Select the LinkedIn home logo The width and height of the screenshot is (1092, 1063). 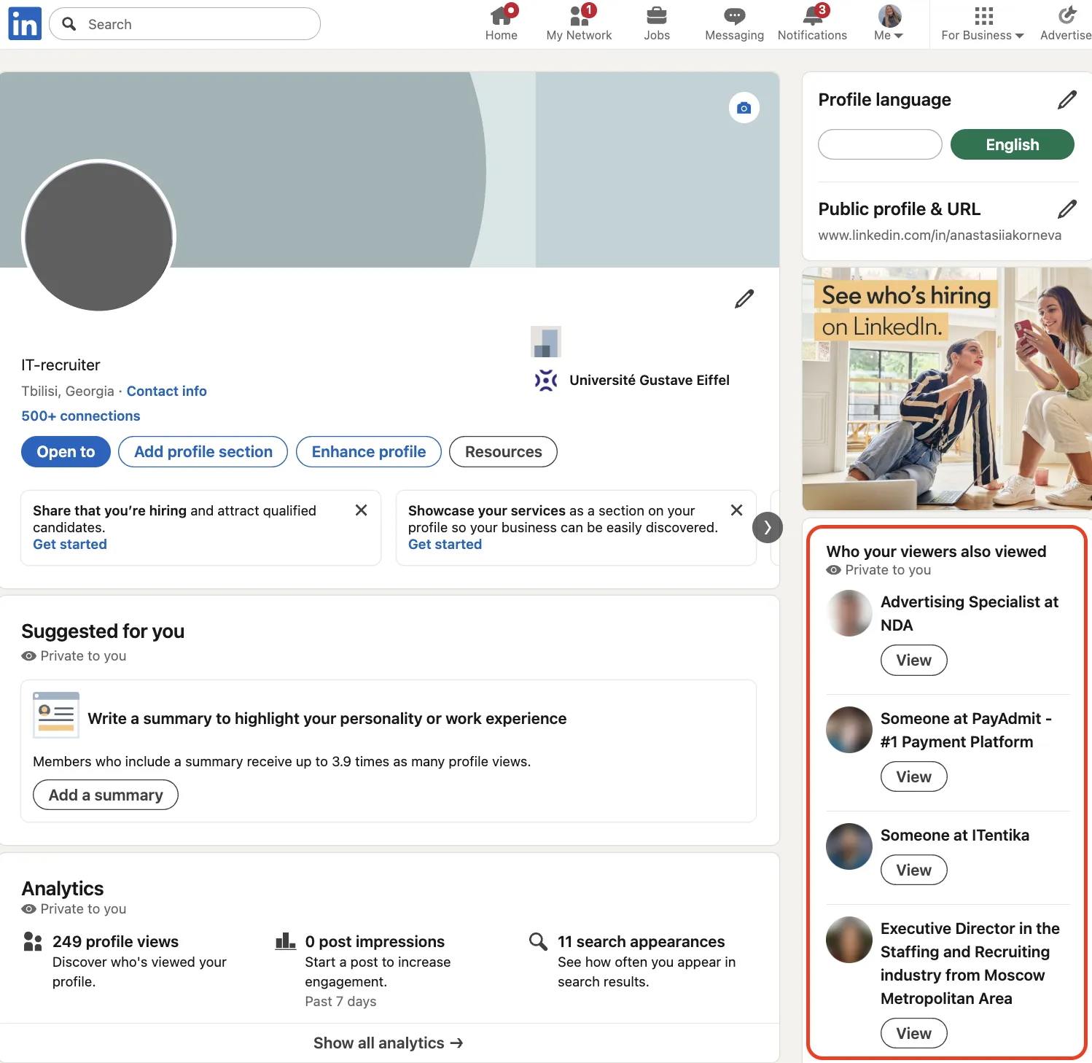point(24,23)
